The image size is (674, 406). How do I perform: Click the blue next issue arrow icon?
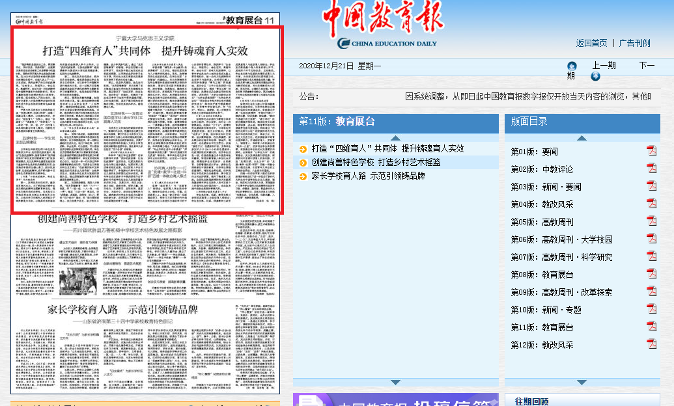point(595,76)
